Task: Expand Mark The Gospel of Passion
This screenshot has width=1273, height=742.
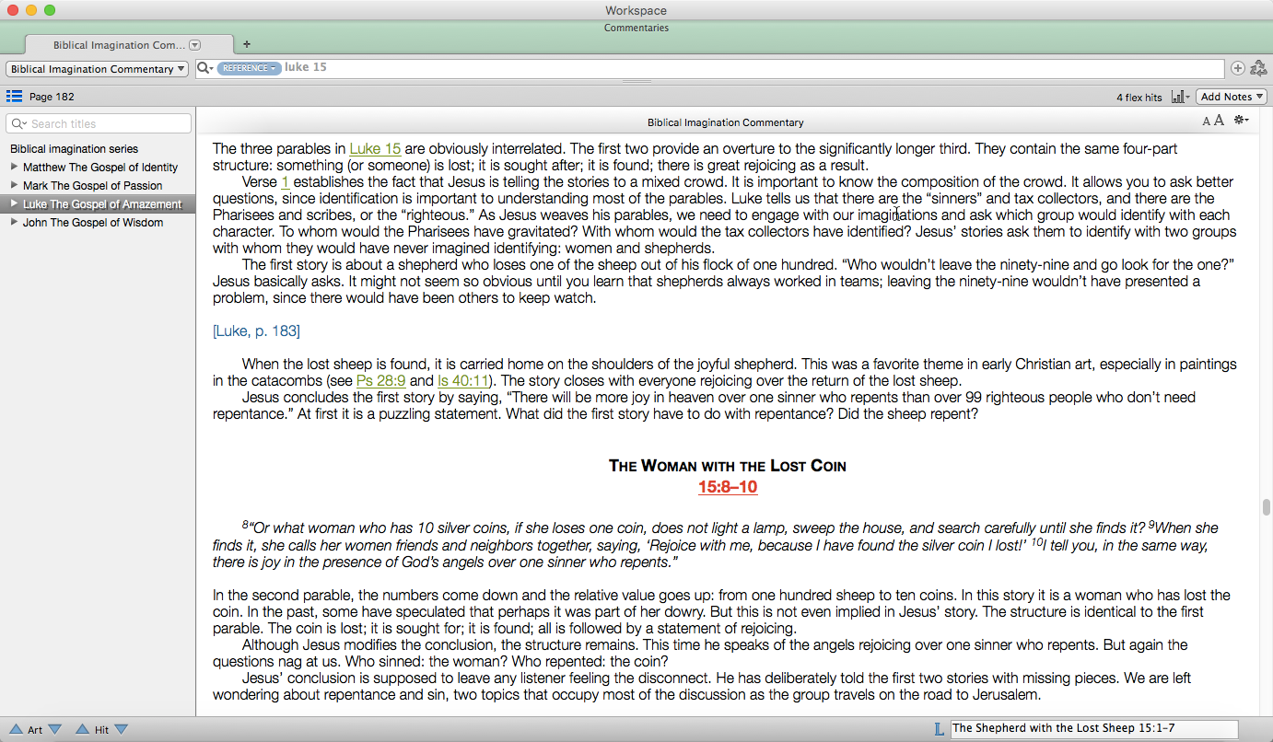Action: [14, 186]
